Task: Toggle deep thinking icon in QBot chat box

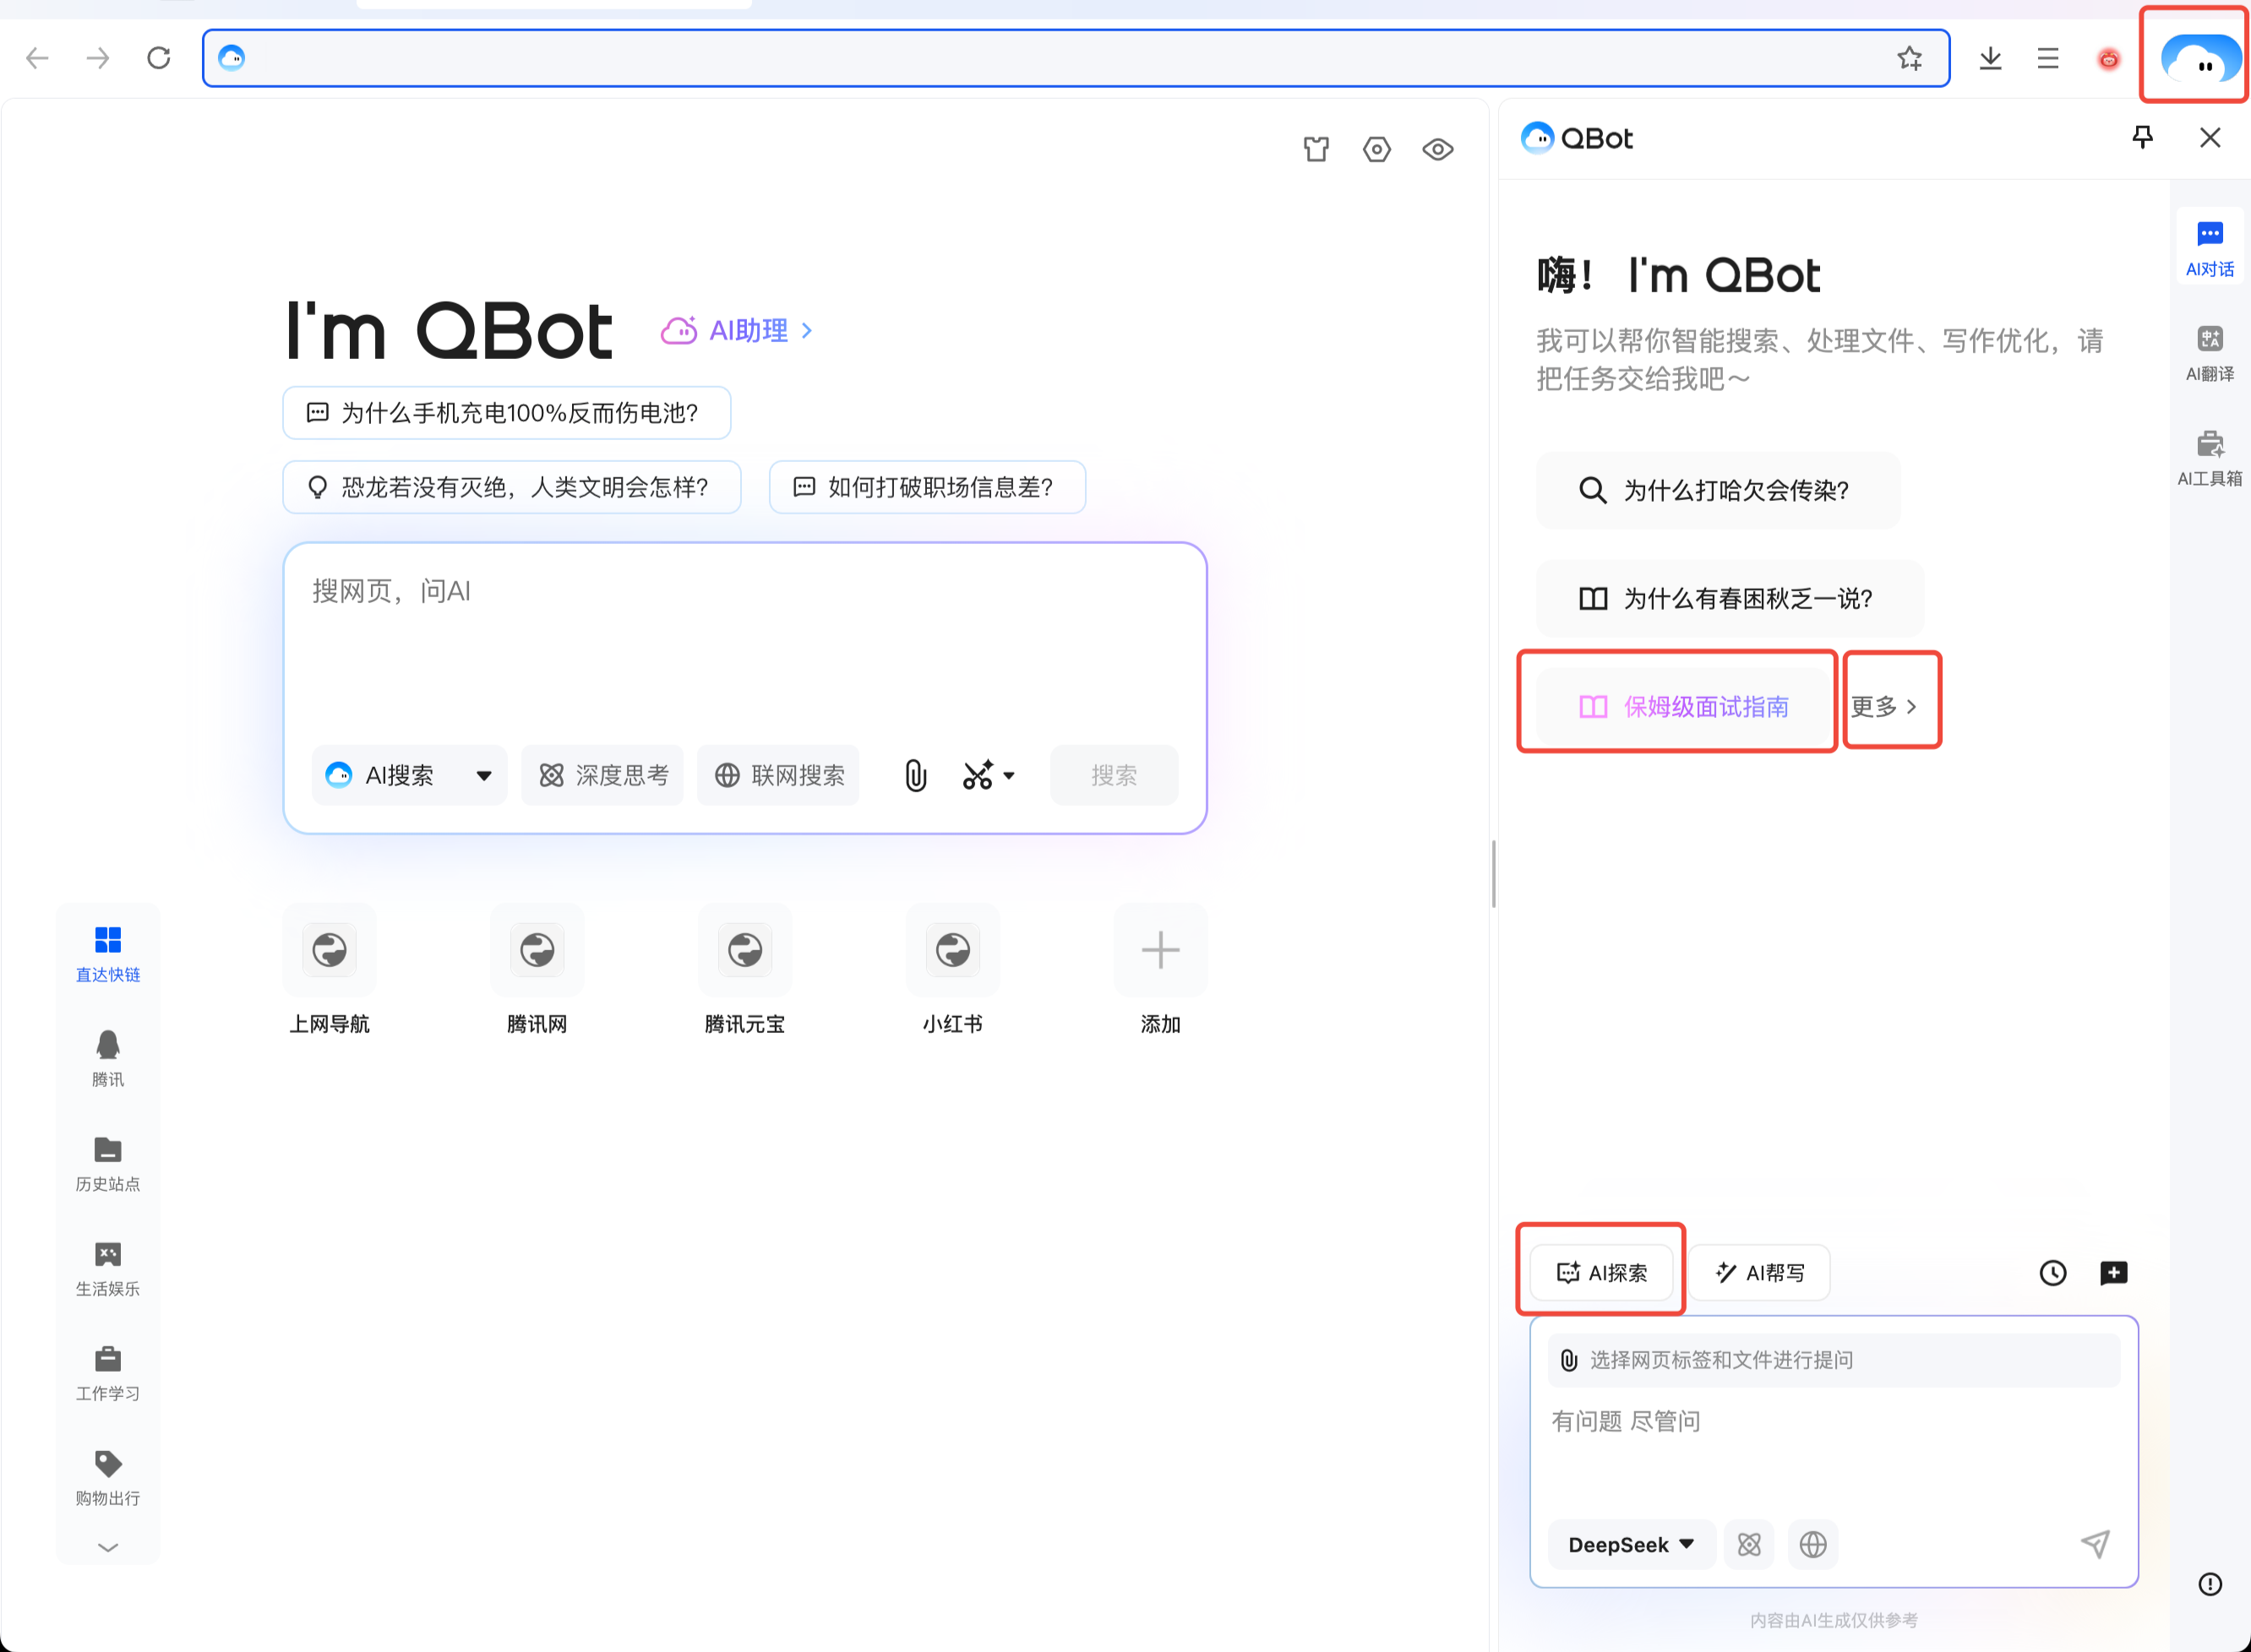Action: (1749, 1544)
